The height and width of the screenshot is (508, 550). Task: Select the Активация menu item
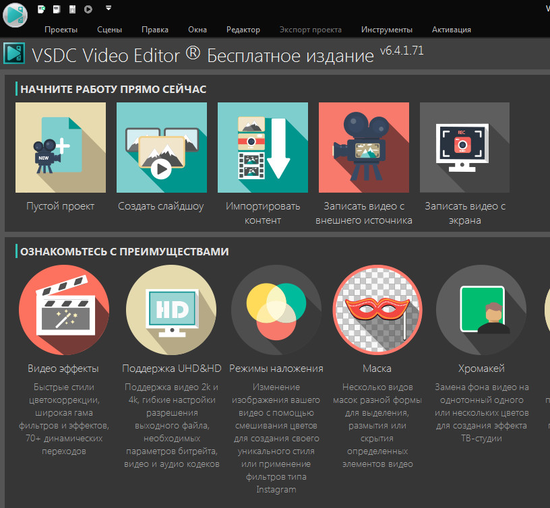451,30
